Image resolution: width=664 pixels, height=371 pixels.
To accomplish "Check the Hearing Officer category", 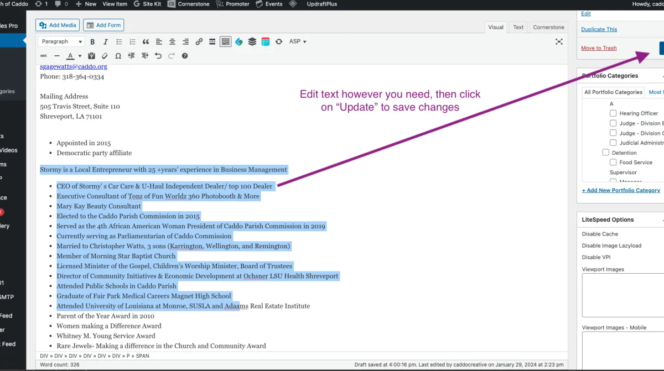I will click(x=613, y=113).
